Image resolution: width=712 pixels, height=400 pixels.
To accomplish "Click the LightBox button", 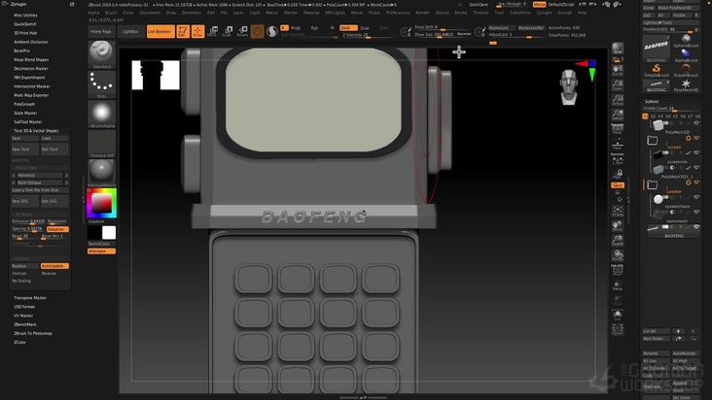I will [x=130, y=31].
